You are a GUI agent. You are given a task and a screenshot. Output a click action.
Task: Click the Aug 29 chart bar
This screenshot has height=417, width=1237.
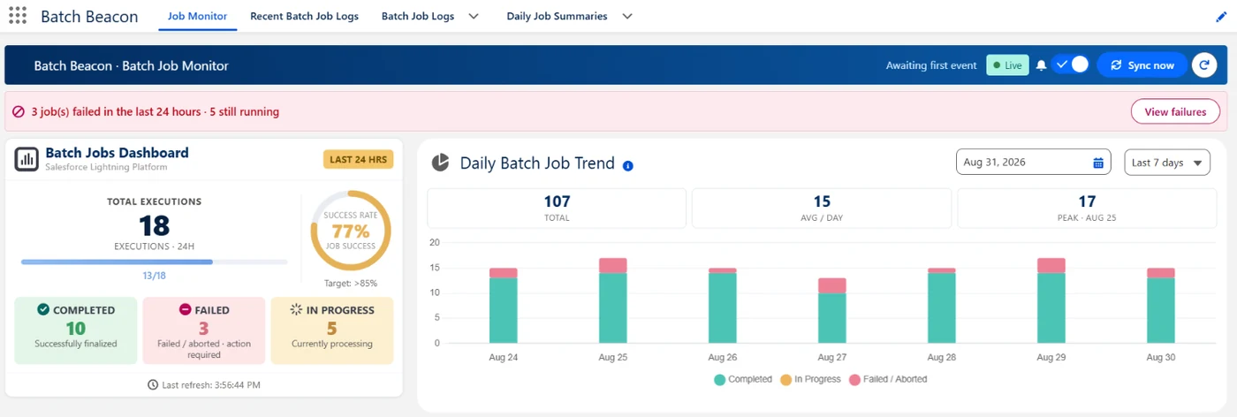(x=1051, y=300)
